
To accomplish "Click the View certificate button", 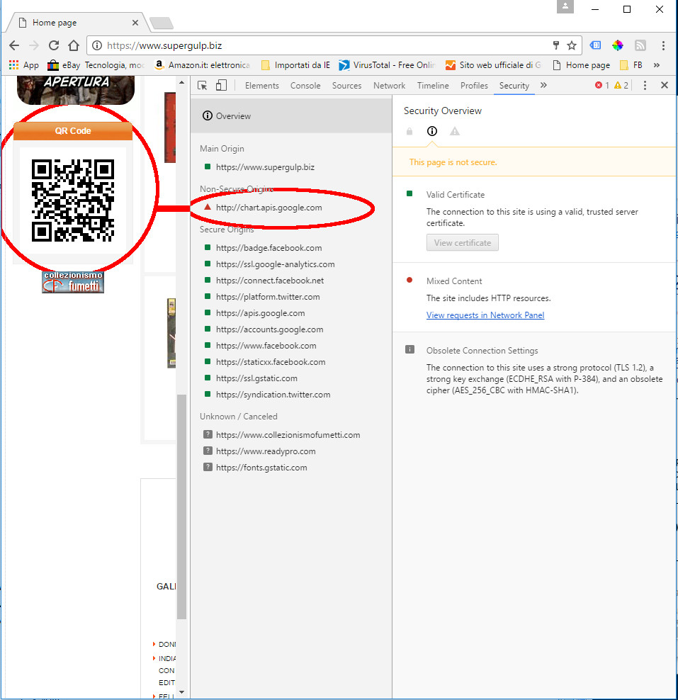I will point(463,243).
